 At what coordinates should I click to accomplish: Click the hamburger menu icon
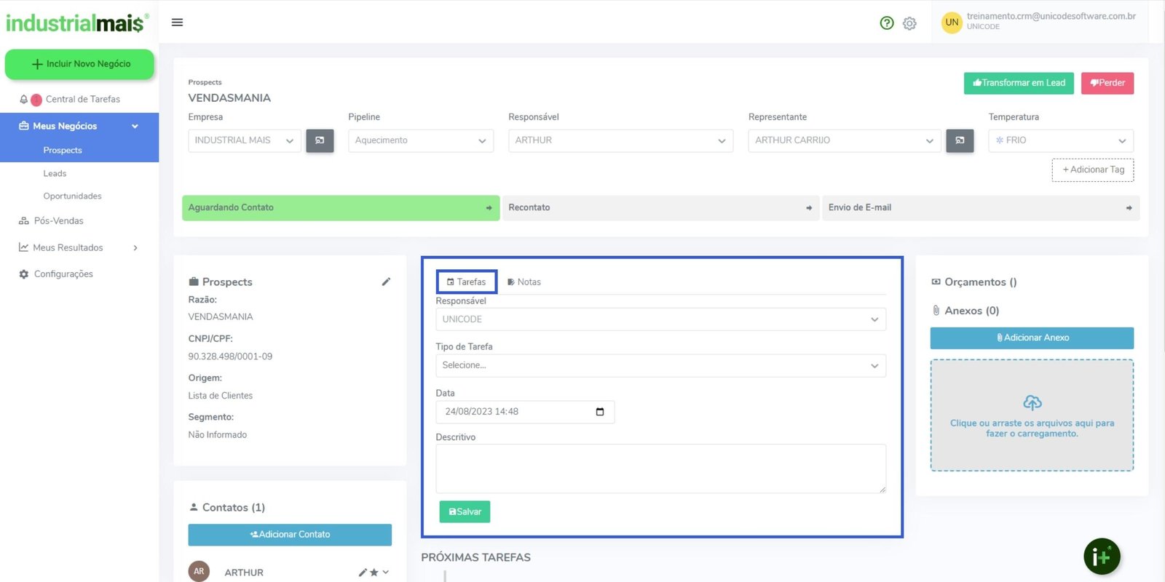177,23
